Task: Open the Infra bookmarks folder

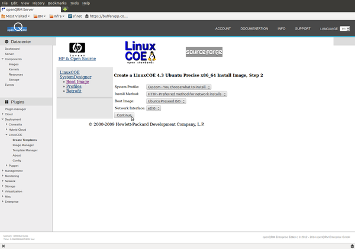Action: point(57,16)
